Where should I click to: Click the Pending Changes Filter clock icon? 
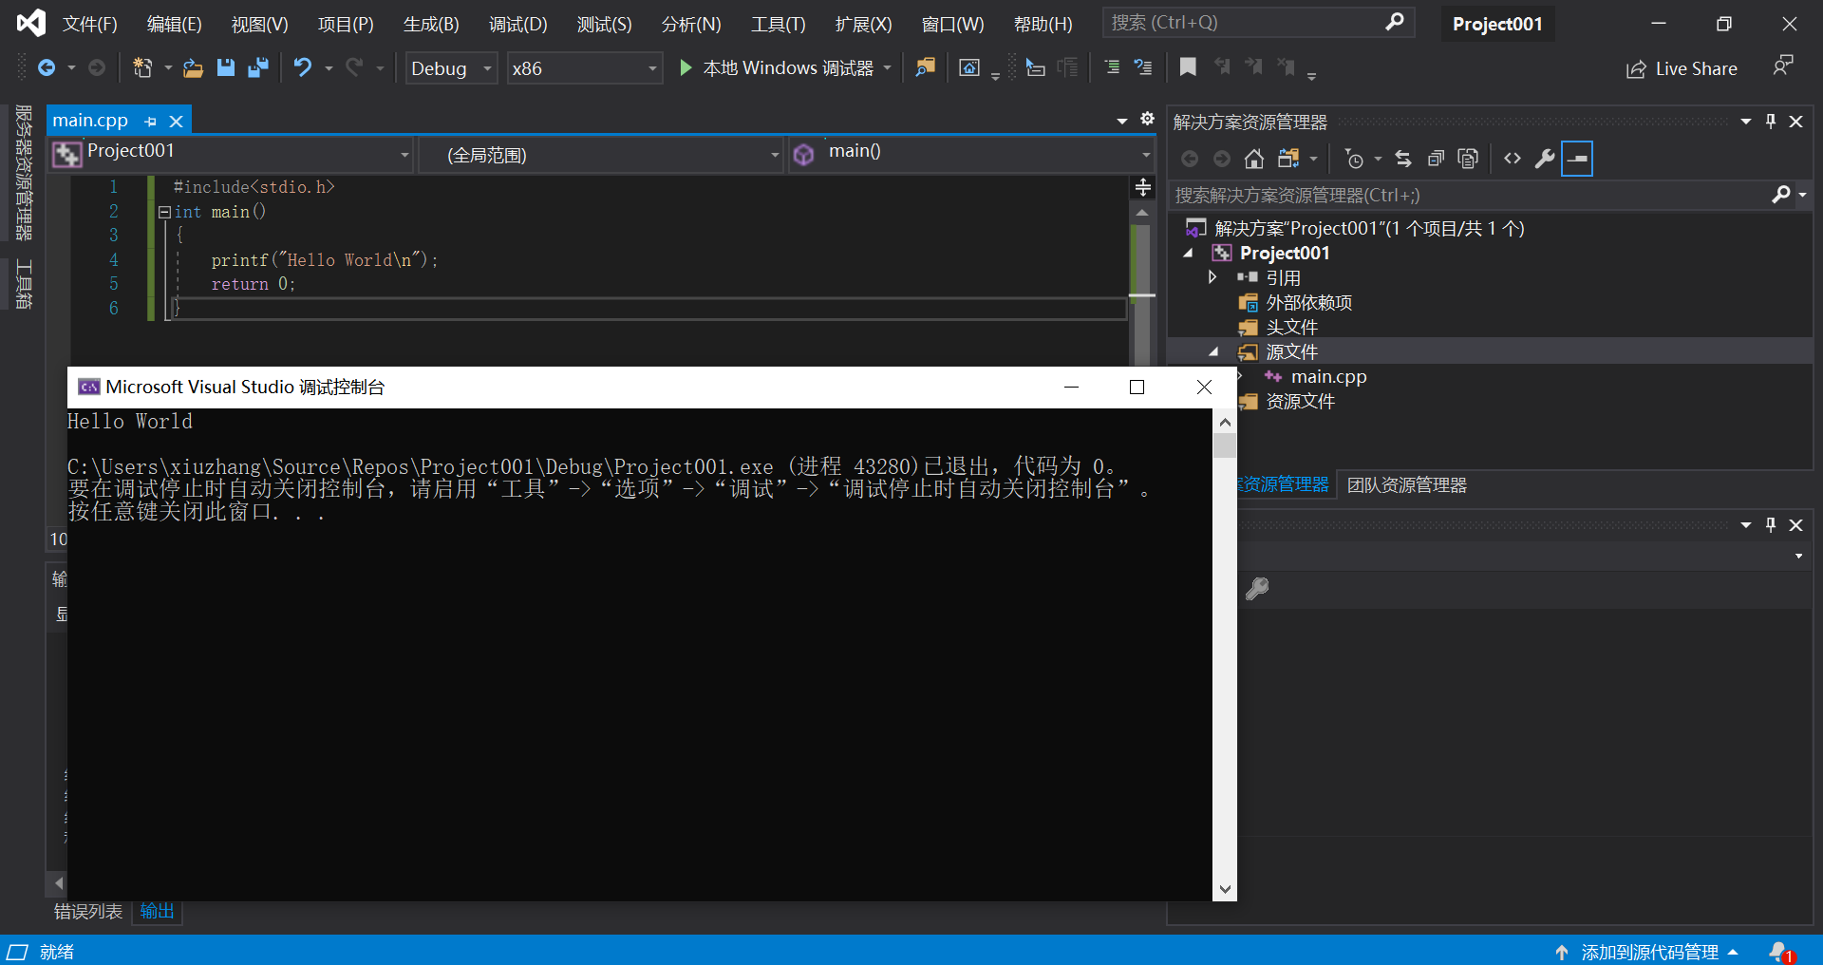click(1355, 159)
